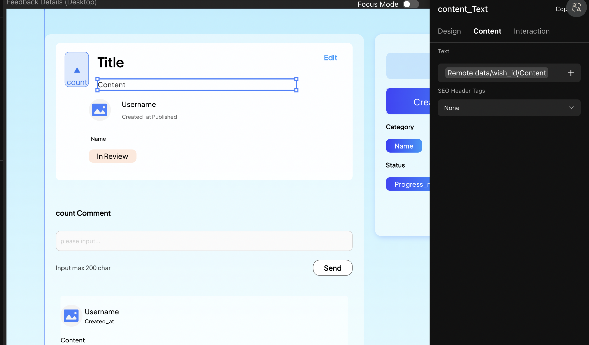Click the In Review status badge

click(112, 156)
